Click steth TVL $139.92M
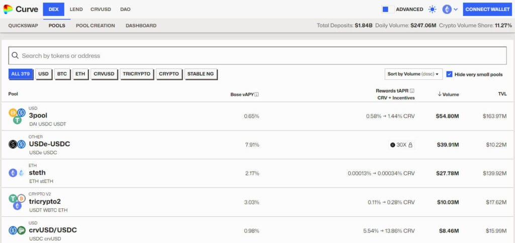Screen dimensions: 515x243 click(495, 173)
